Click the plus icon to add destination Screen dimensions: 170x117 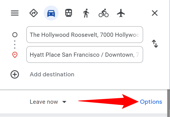coord(15,74)
